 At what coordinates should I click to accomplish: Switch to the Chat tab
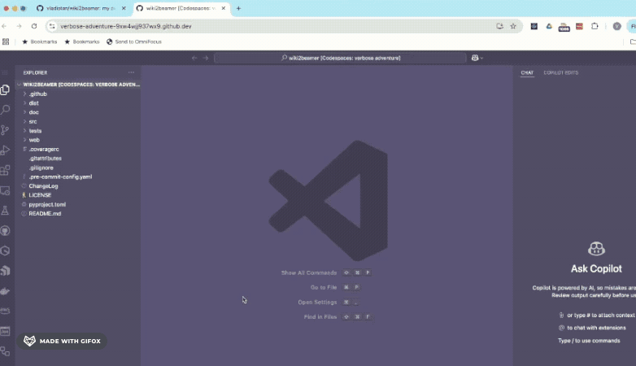pyautogui.click(x=527, y=73)
